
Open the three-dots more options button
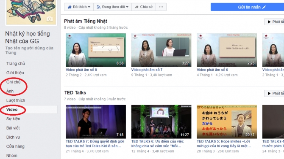[161, 7]
